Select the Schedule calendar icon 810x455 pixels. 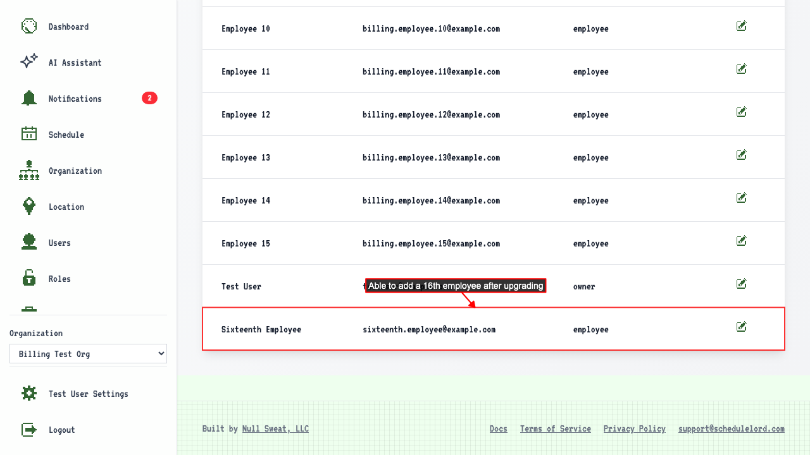click(x=29, y=133)
